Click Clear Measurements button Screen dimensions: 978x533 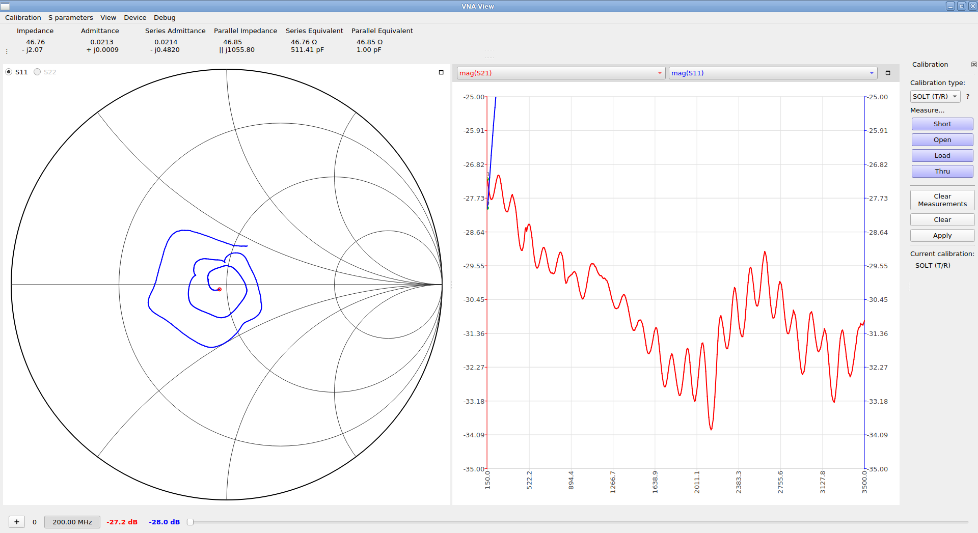[x=942, y=200]
